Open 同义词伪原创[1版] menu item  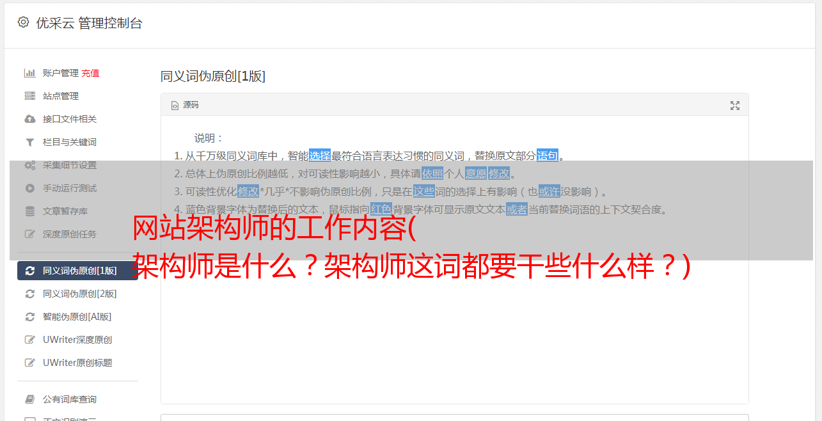tap(77, 271)
